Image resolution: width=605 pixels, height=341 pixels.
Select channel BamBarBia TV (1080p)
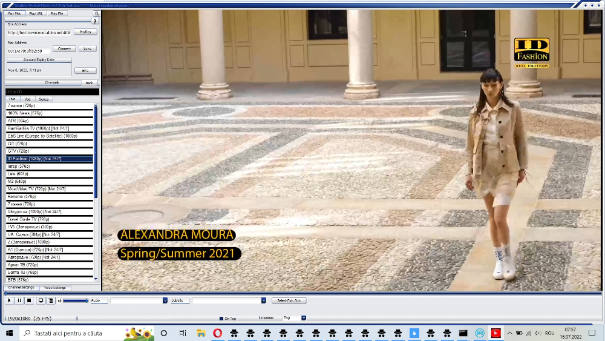click(x=50, y=128)
